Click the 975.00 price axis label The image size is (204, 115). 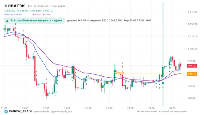(x=192, y=61)
